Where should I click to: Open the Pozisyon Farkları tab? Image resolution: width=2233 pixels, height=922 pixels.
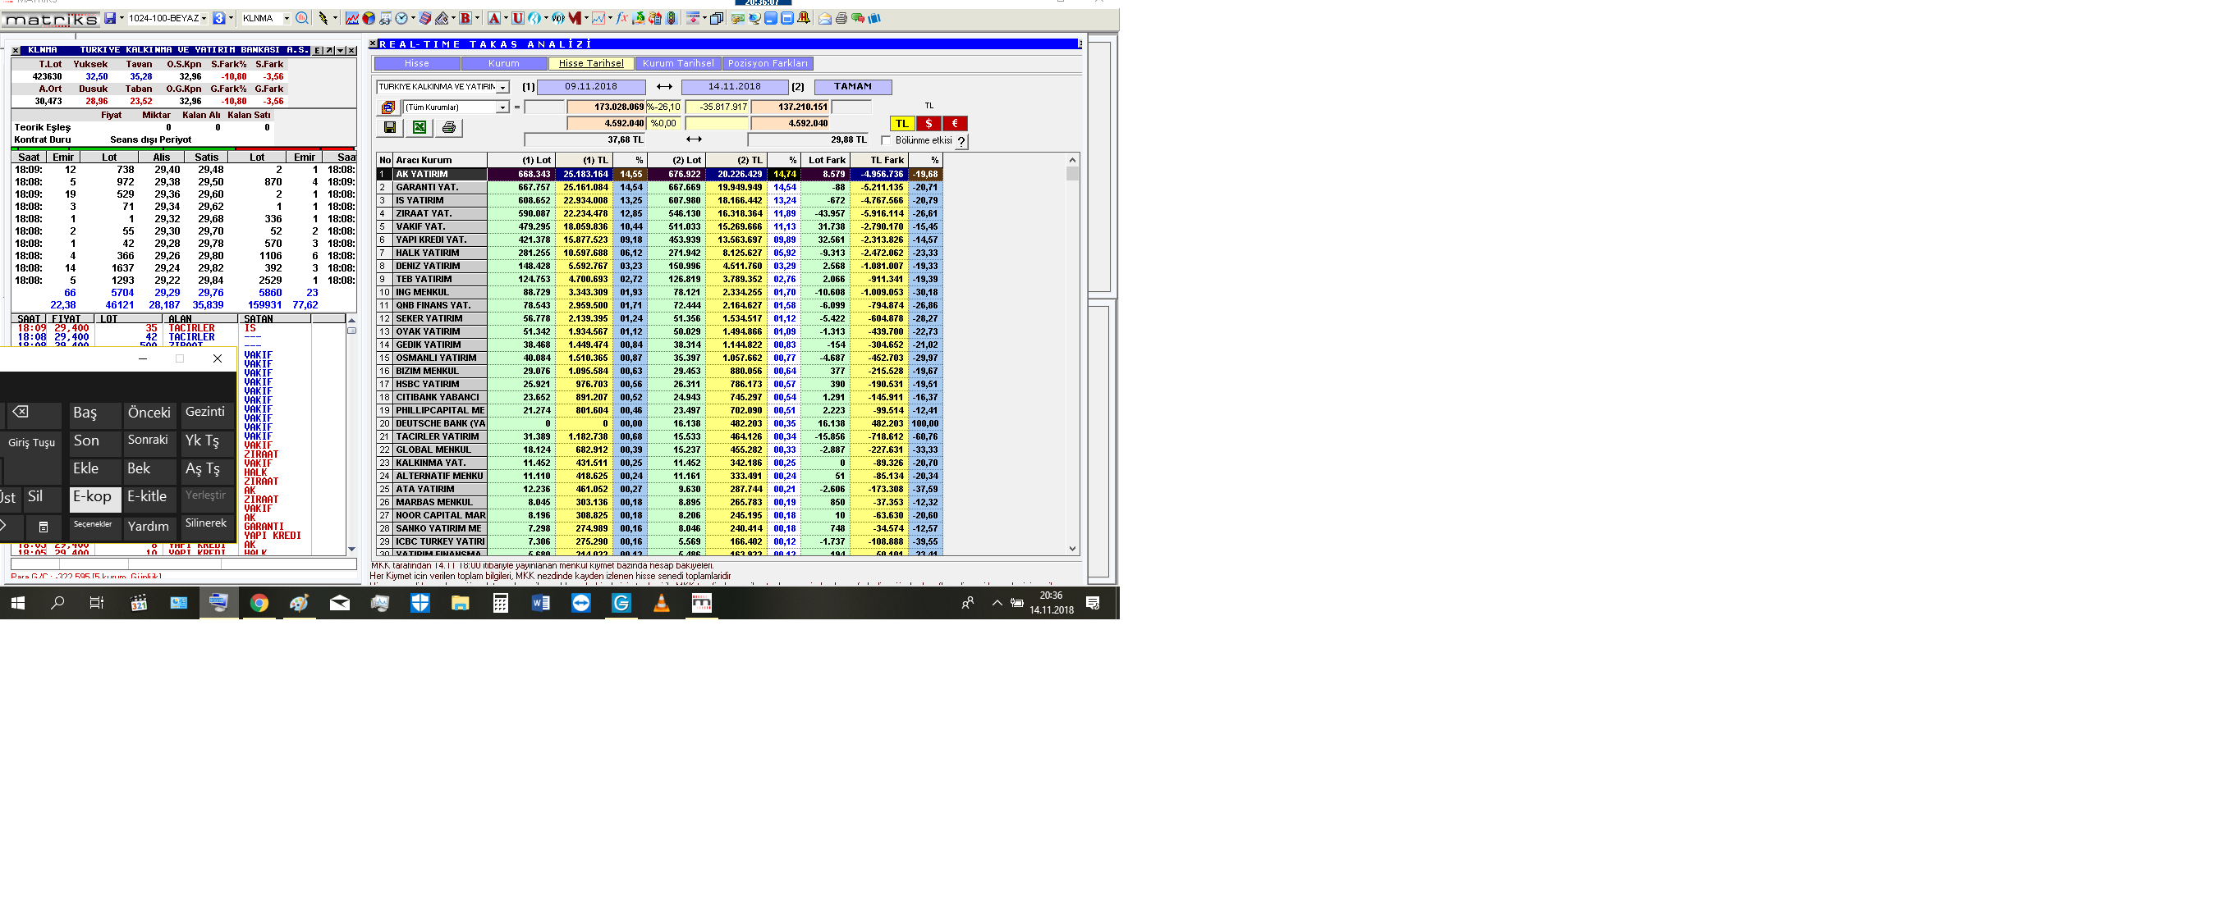point(767,63)
